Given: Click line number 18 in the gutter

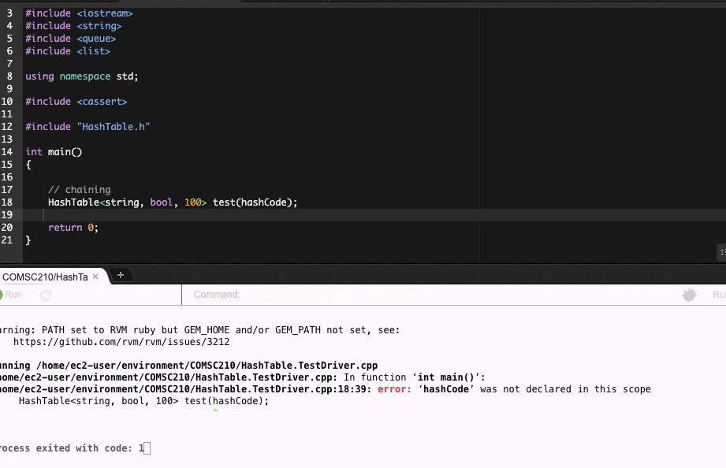Looking at the screenshot, I should pyautogui.click(x=8, y=202).
